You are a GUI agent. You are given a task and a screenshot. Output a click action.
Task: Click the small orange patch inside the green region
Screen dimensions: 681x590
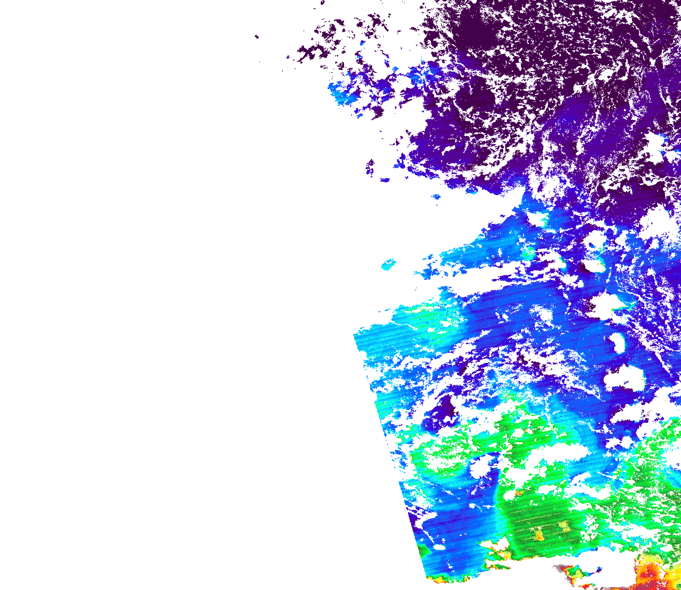coord(539,535)
